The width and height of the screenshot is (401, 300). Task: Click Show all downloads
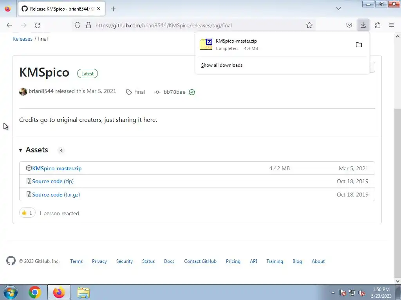point(222,65)
